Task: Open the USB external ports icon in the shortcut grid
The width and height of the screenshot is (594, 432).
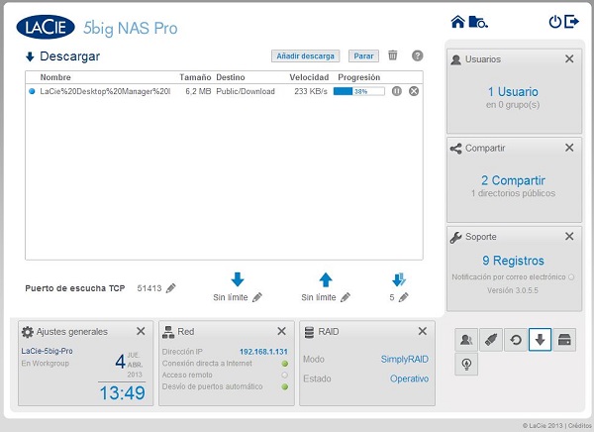Action: (x=491, y=340)
